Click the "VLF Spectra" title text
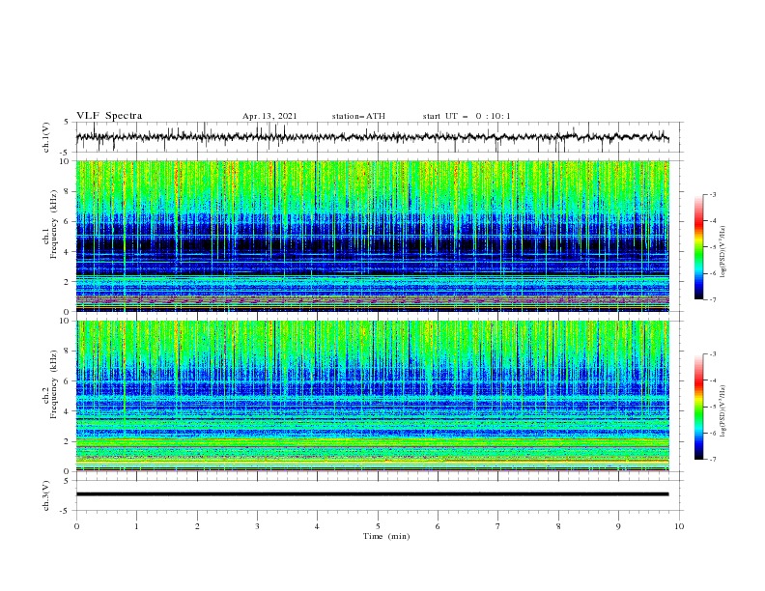 pos(109,116)
